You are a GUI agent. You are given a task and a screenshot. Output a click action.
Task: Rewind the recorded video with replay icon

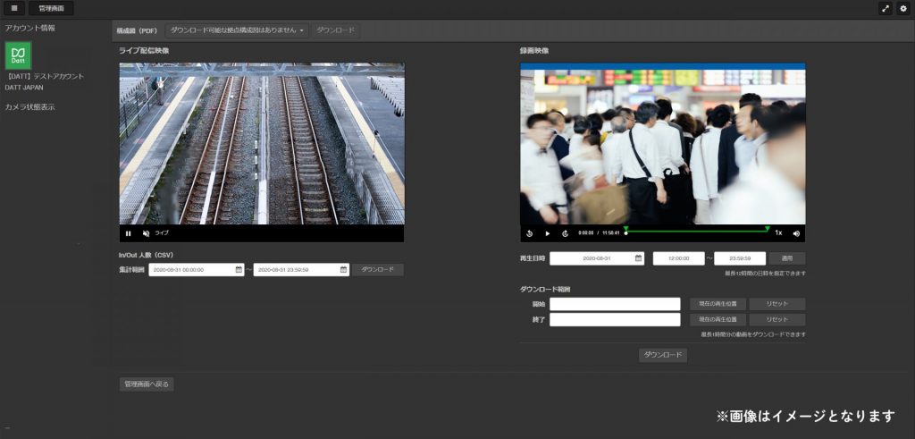529,233
